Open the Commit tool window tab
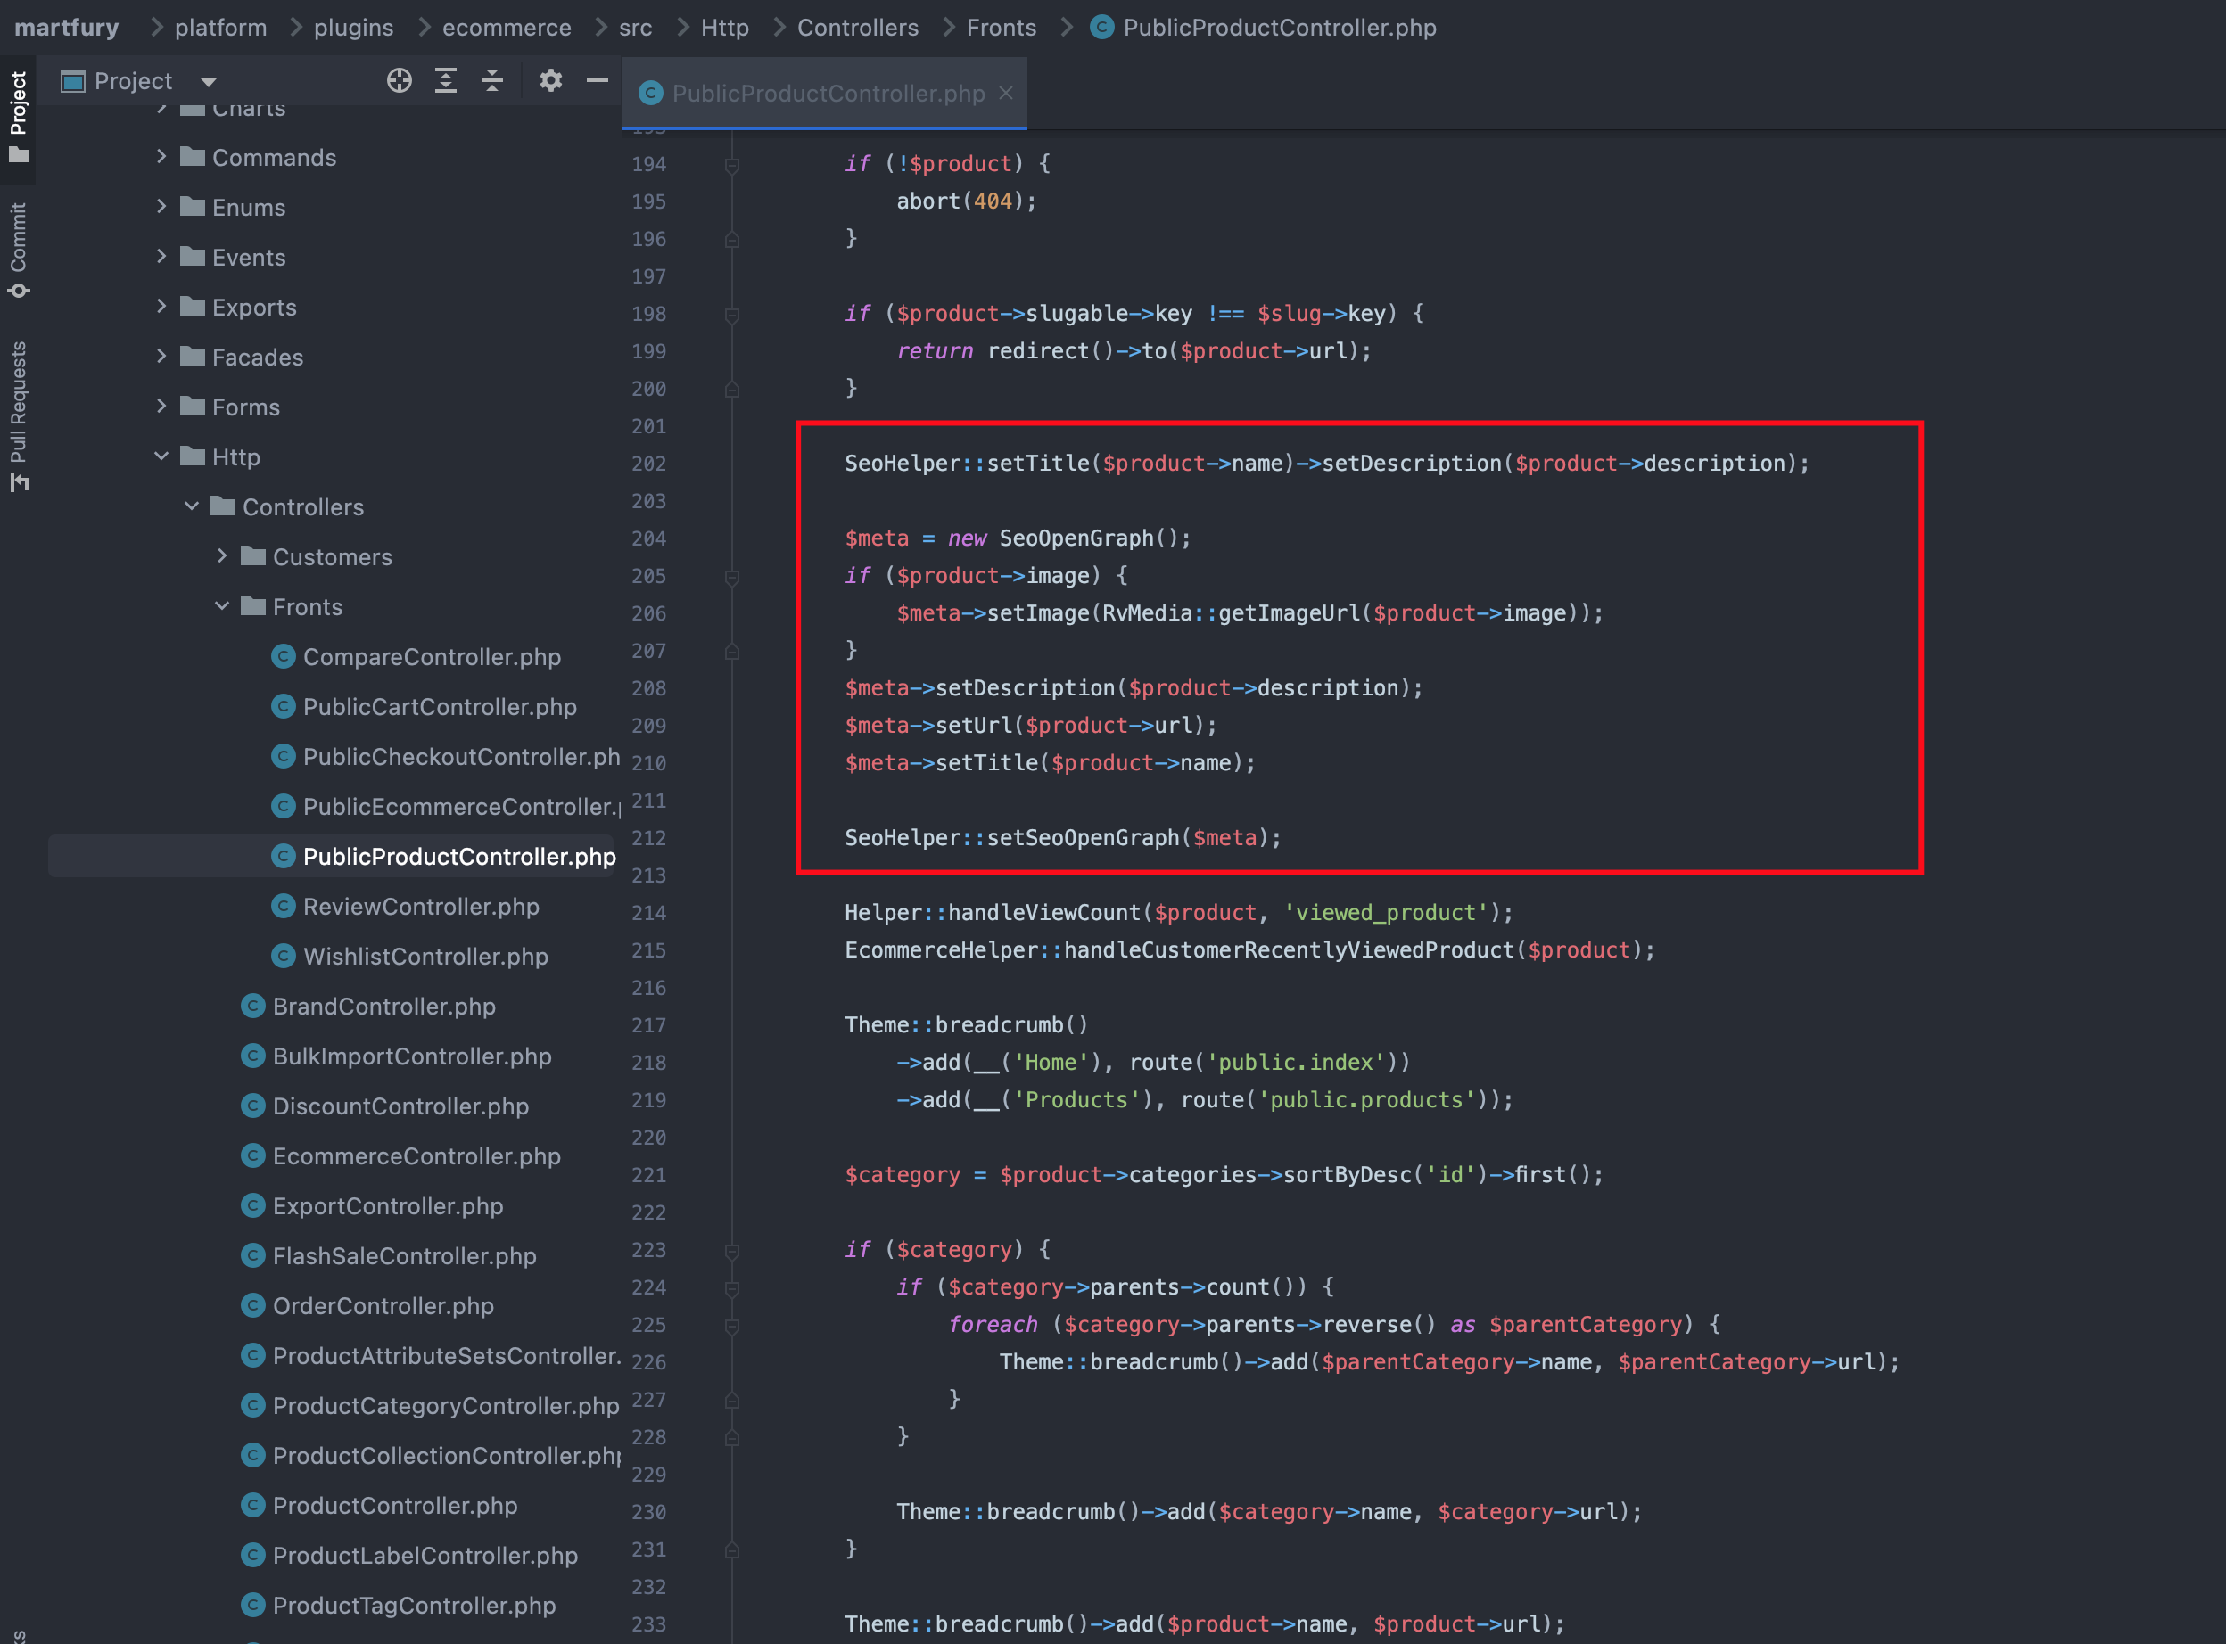This screenshot has height=1644, width=2226. tap(18, 250)
